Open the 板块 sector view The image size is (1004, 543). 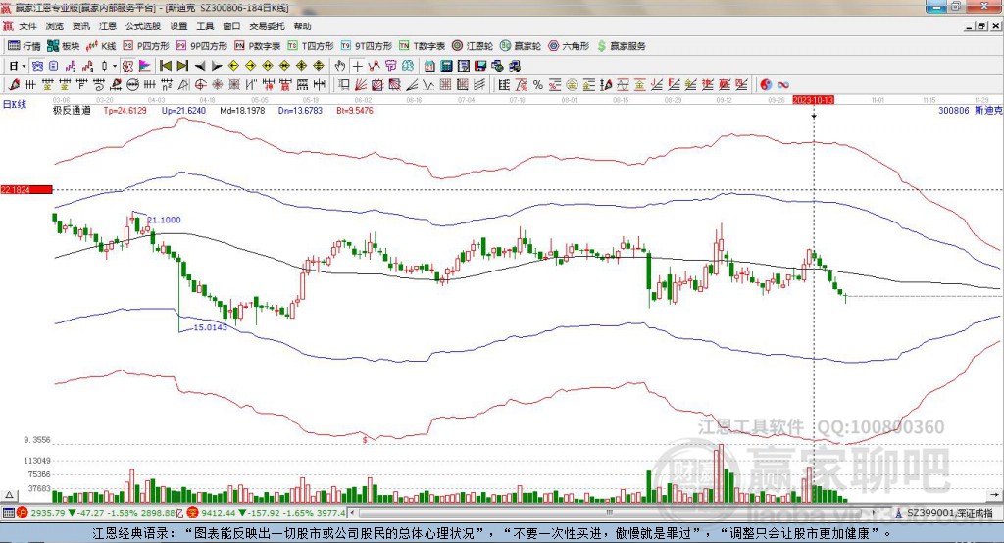point(64,46)
